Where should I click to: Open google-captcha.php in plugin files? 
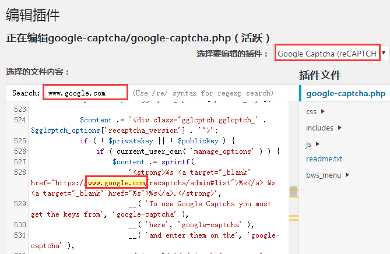[x=346, y=94]
